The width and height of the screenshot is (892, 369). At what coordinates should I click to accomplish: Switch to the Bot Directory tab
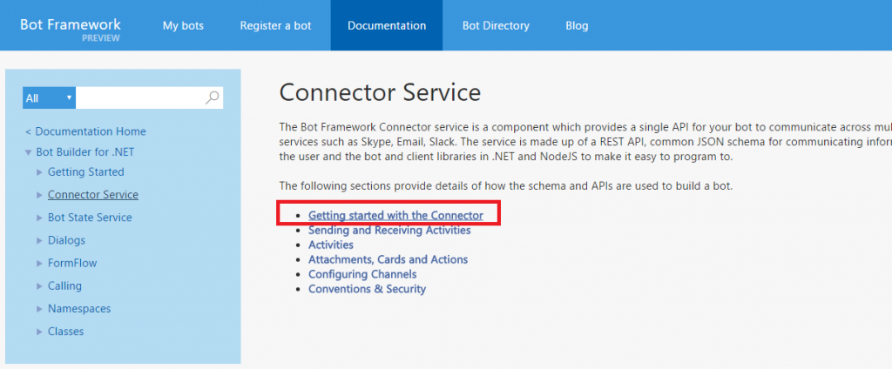pyautogui.click(x=496, y=25)
